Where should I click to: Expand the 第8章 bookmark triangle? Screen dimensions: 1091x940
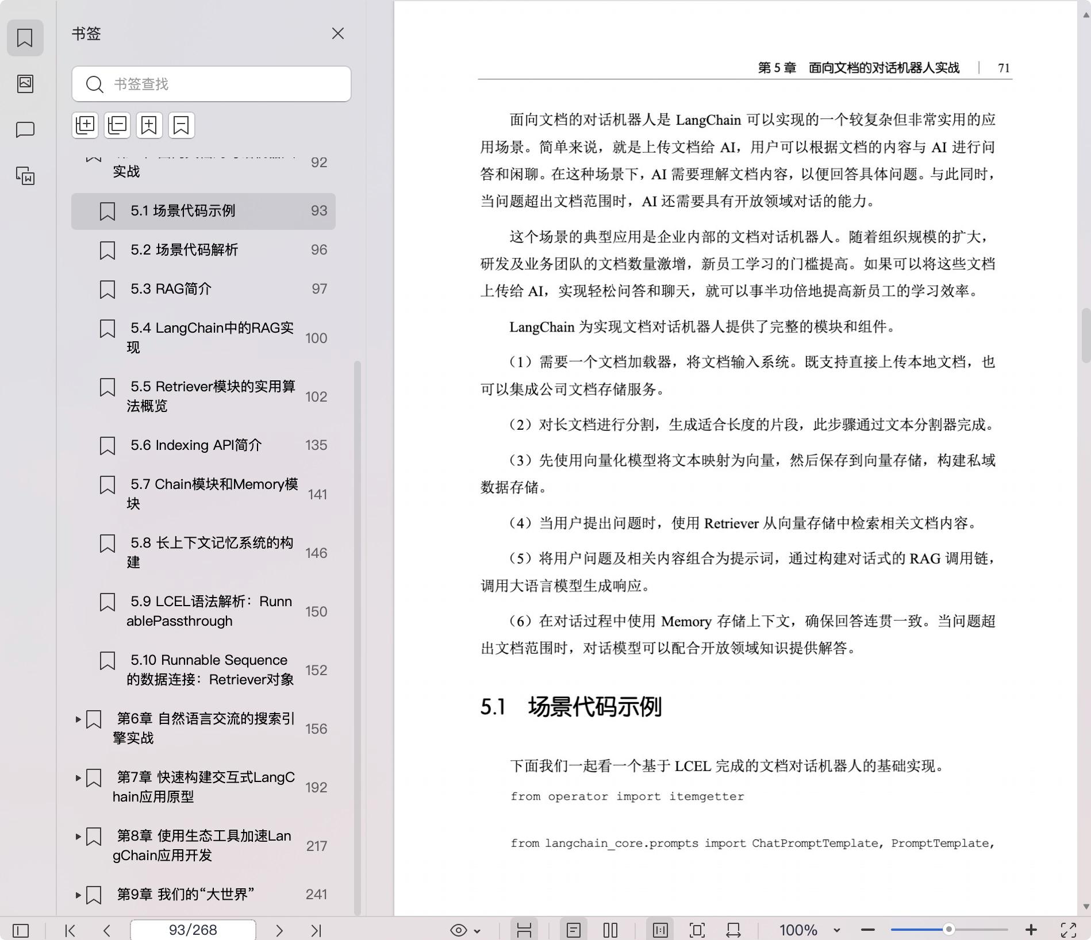click(x=78, y=837)
